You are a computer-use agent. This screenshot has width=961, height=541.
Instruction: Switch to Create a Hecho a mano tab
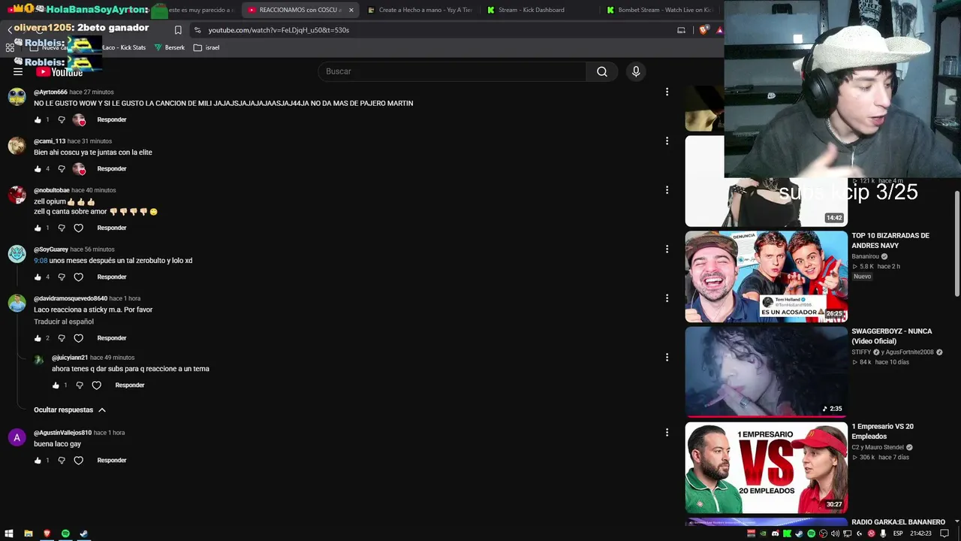coord(420,10)
